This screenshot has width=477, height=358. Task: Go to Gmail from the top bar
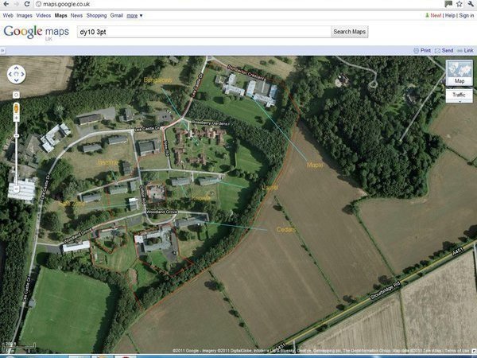116,15
